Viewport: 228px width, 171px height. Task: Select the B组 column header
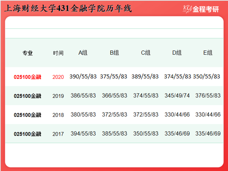click(114, 53)
